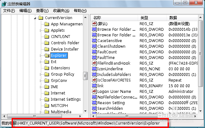Click tree pane horizontal scroll right arrow

coord(80,116)
